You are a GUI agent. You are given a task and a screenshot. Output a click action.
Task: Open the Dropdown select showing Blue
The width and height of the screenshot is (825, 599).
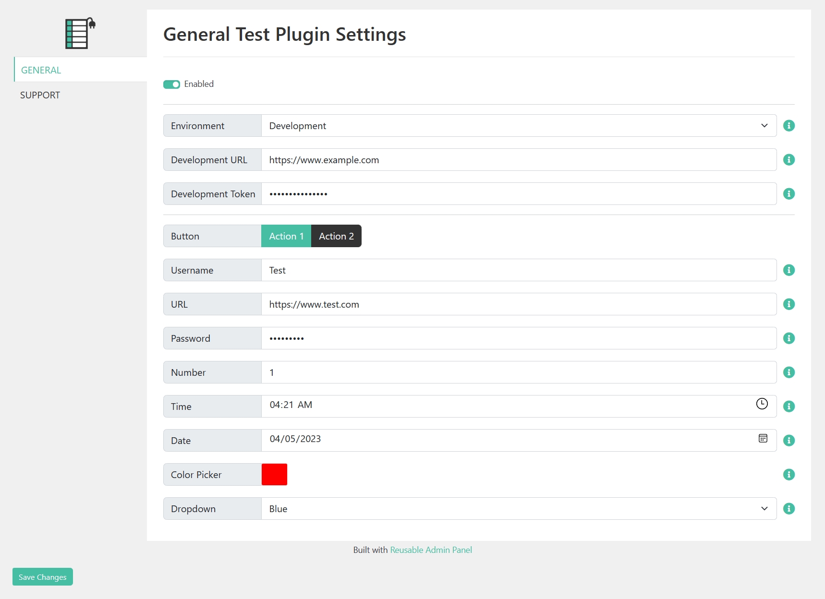tap(519, 509)
